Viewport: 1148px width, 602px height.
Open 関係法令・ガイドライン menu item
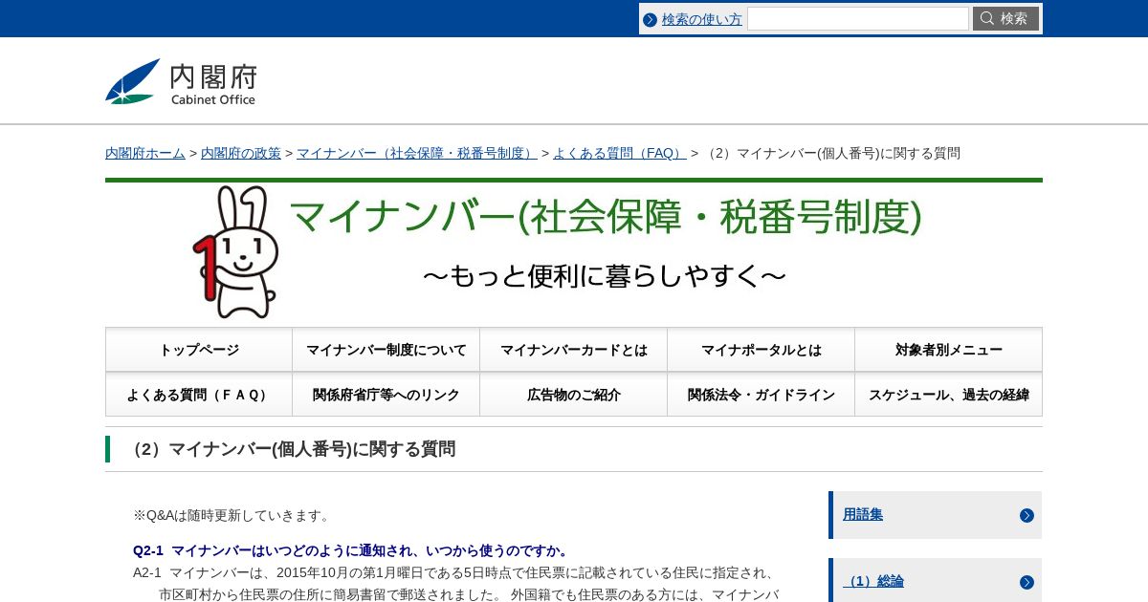click(762, 395)
